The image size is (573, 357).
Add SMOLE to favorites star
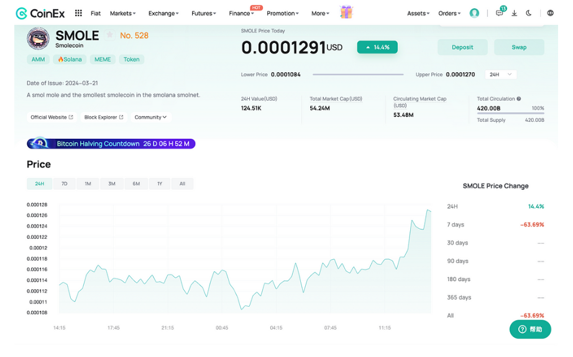pyautogui.click(x=109, y=35)
